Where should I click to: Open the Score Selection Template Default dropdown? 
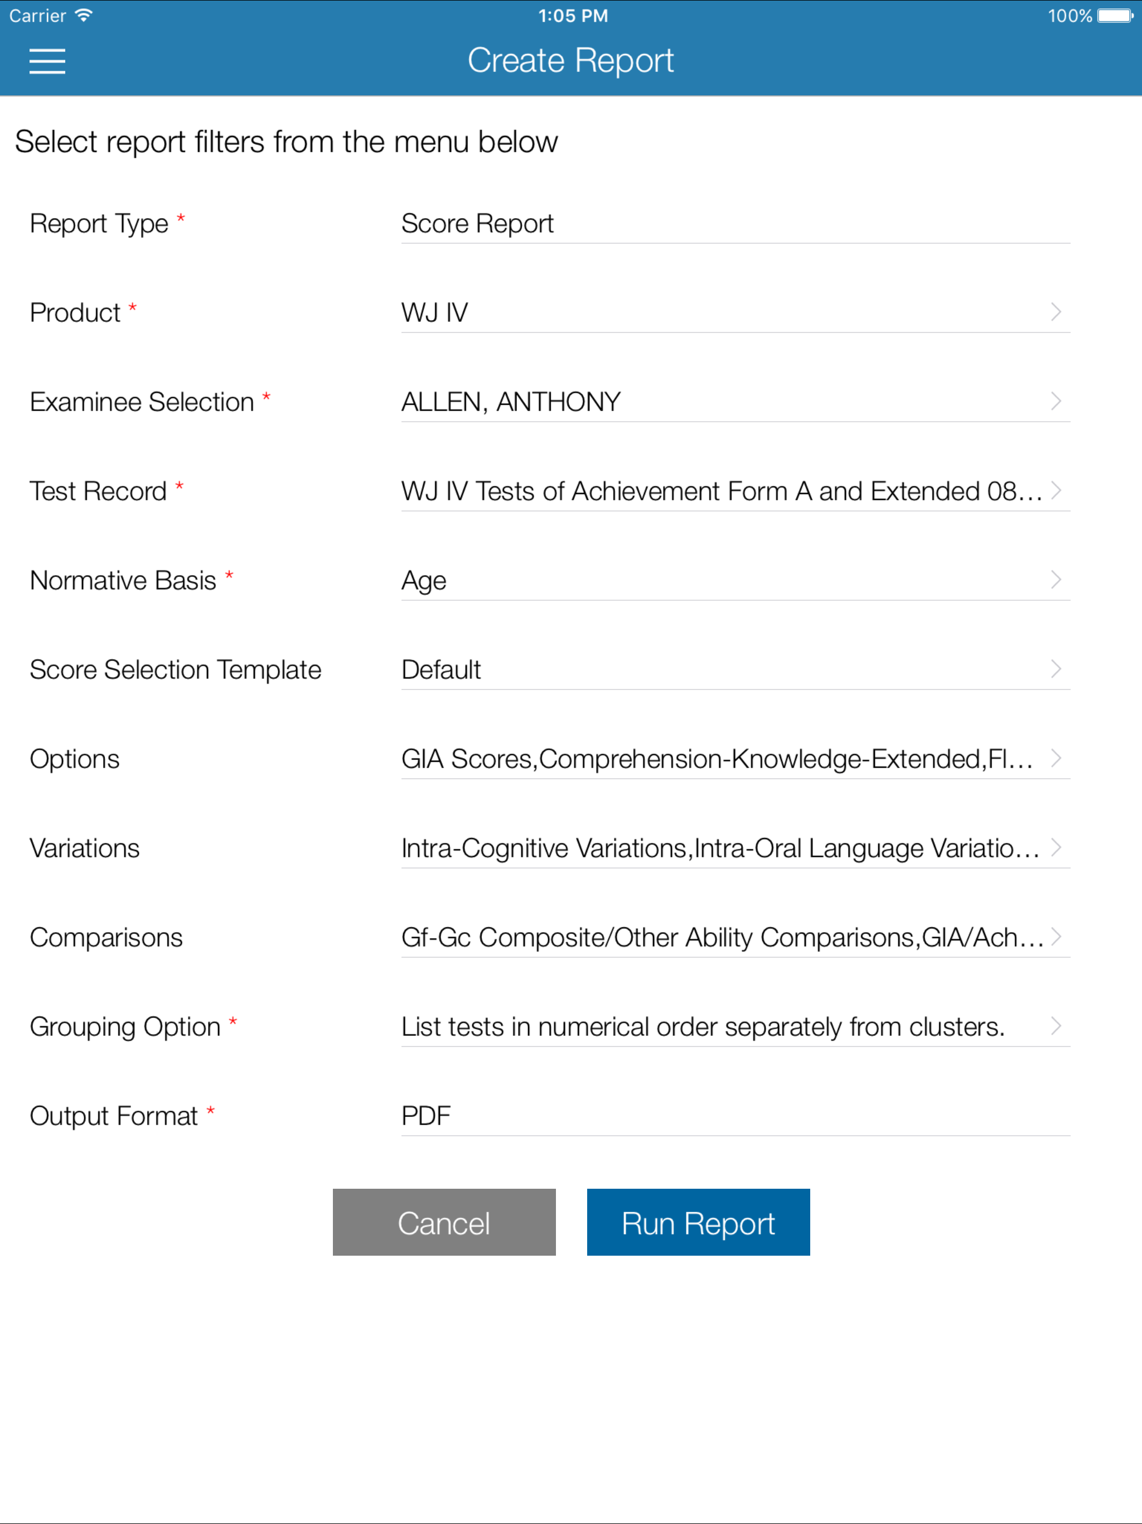717,669
